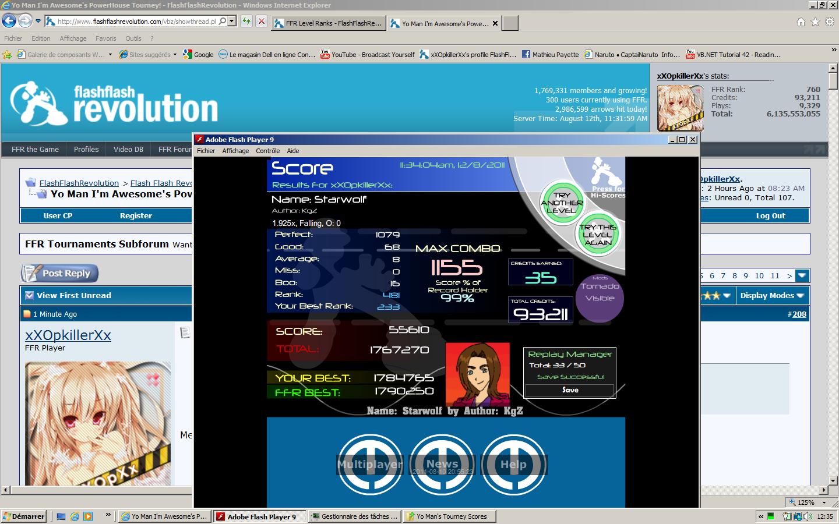Open a new blank browser tab
This screenshot has width=839, height=524.
point(510,23)
